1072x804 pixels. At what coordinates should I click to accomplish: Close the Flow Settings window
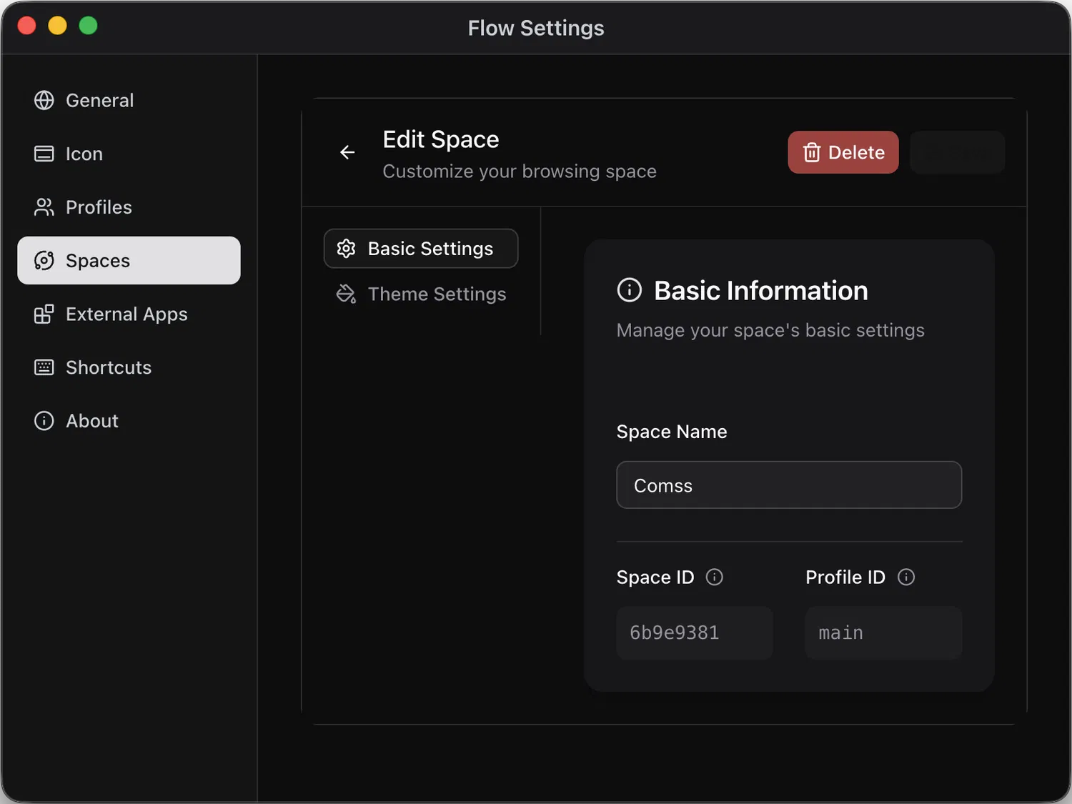pyautogui.click(x=27, y=26)
